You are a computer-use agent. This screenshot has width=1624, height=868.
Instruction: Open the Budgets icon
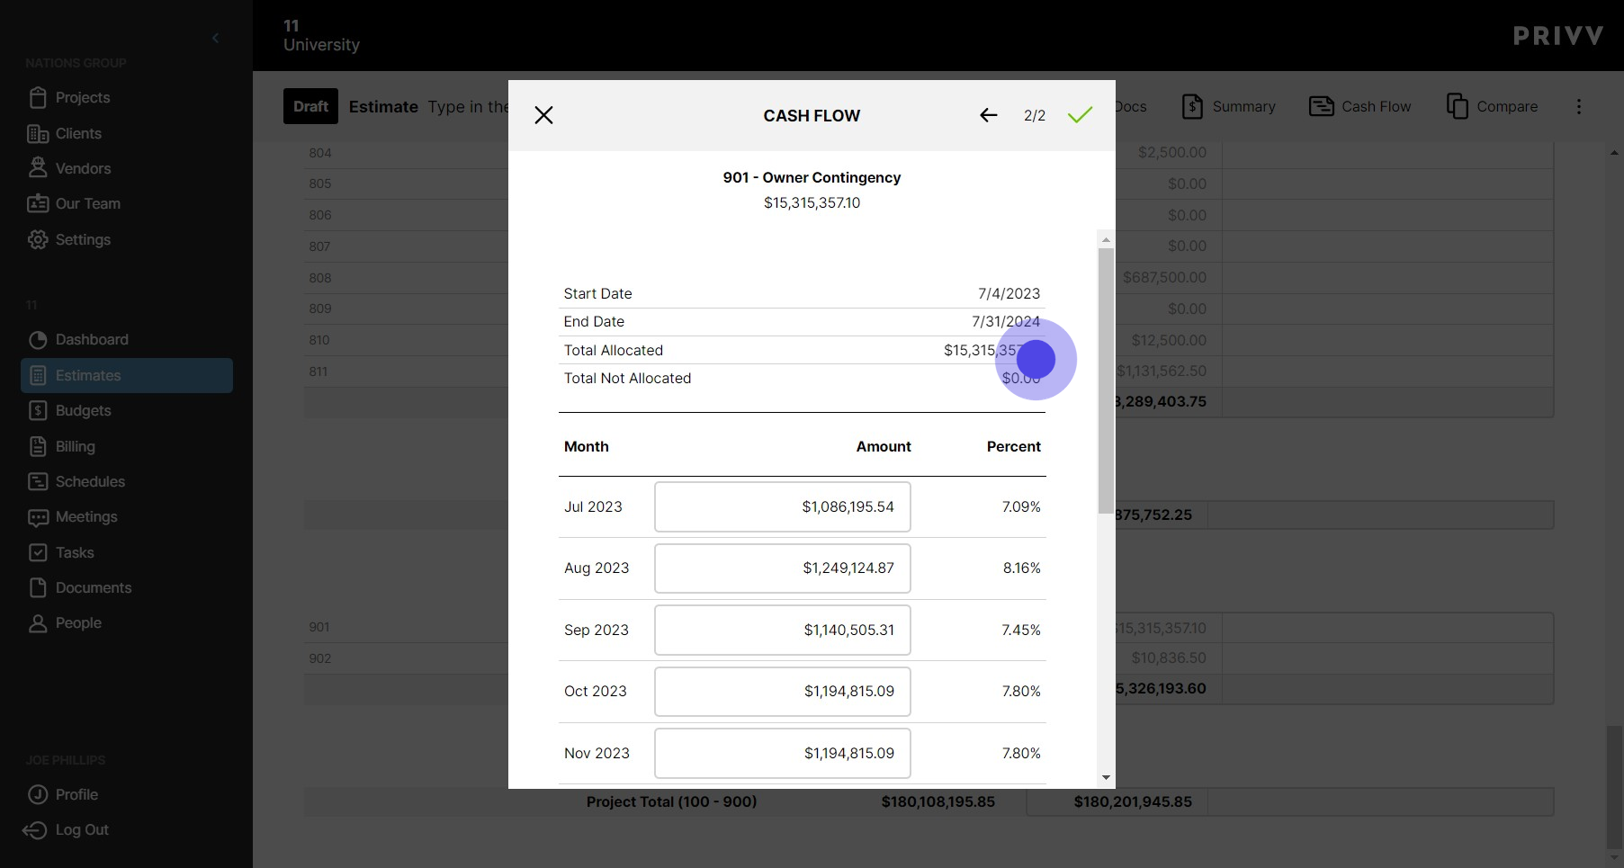pos(38,410)
